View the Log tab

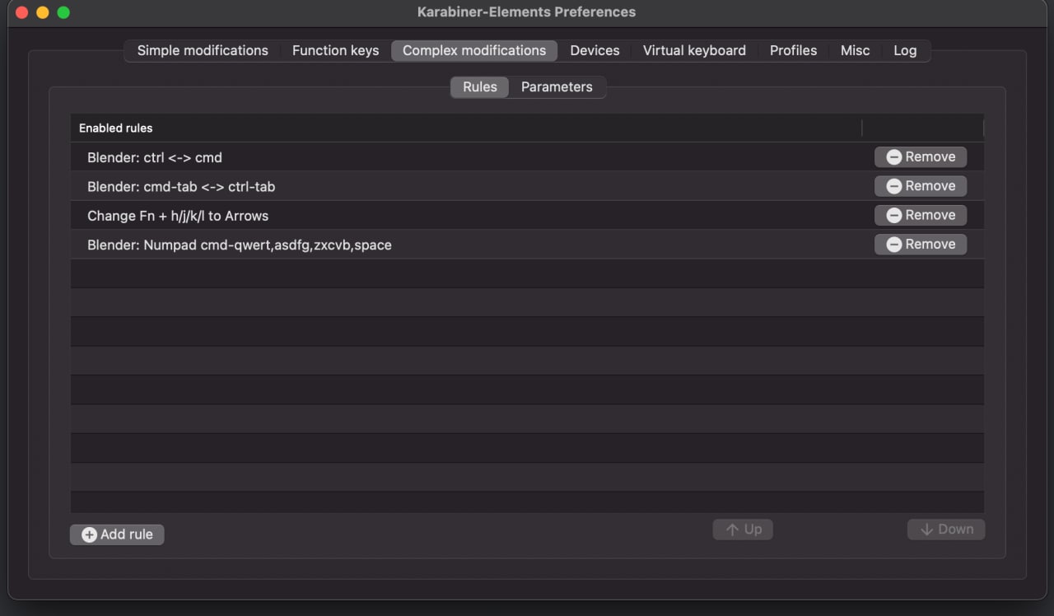click(905, 50)
